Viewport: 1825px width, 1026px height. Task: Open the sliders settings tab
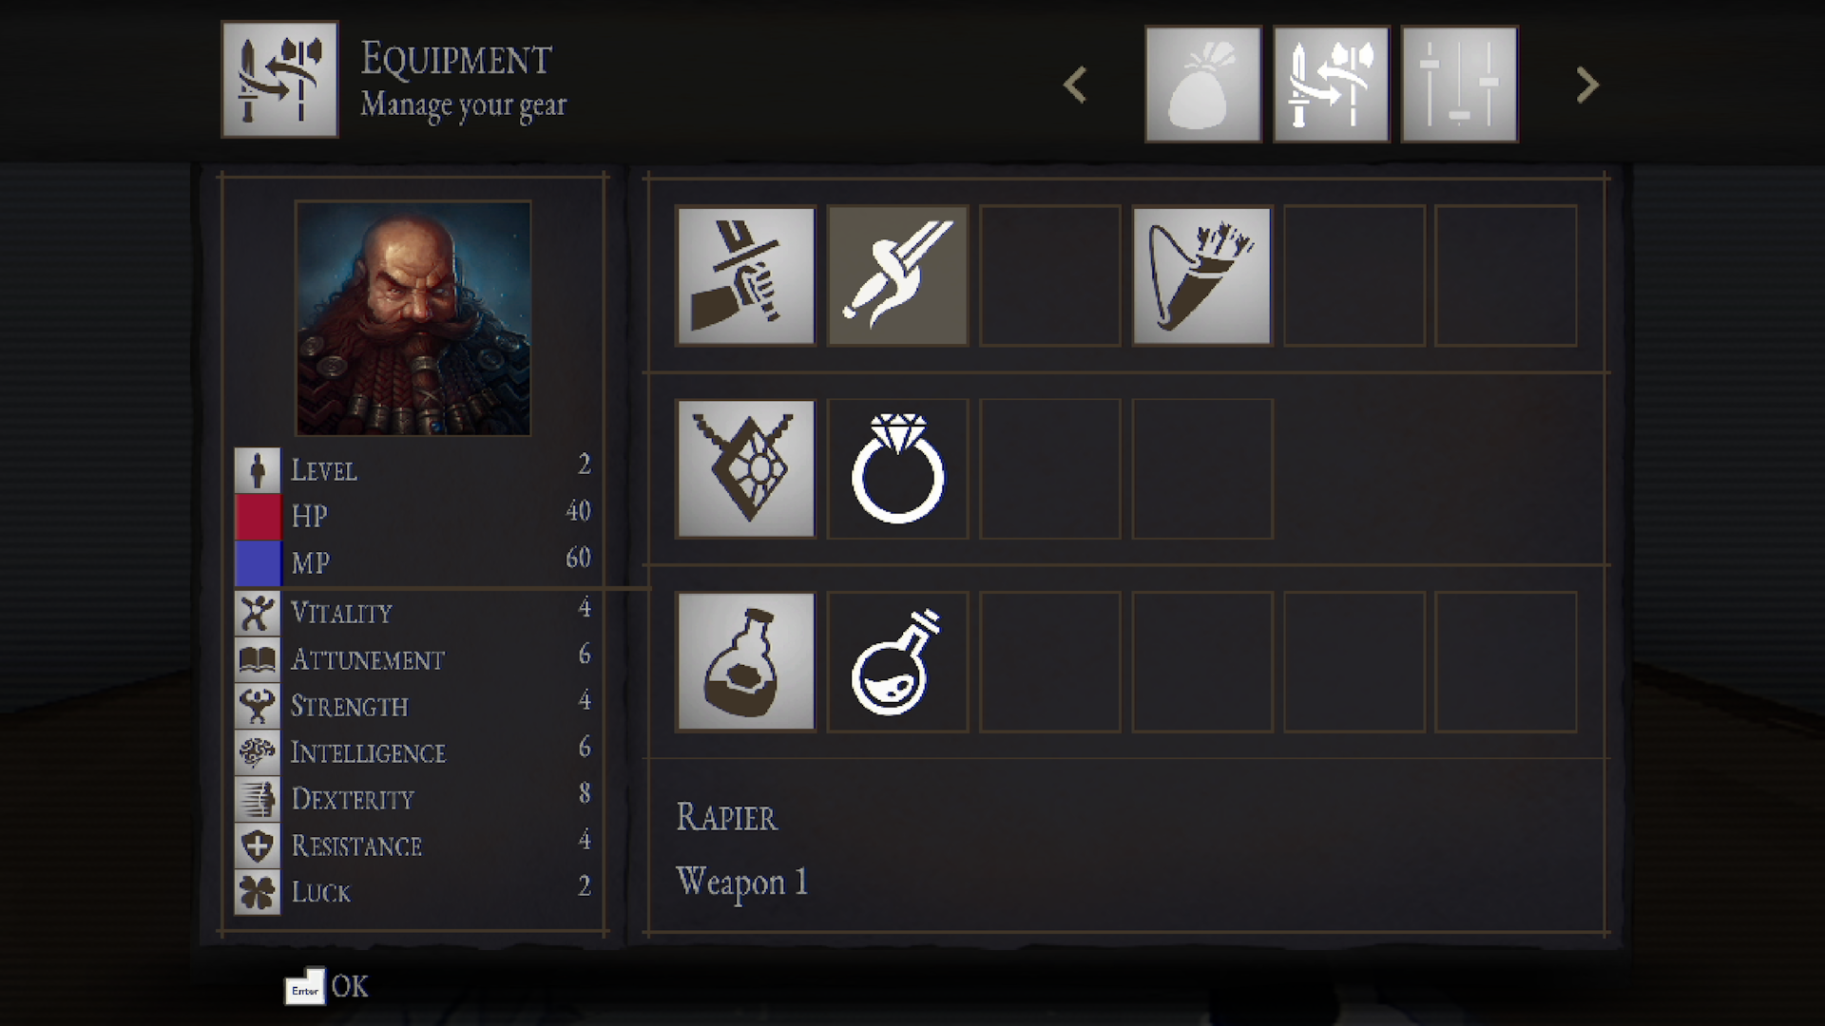tap(1460, 85)
